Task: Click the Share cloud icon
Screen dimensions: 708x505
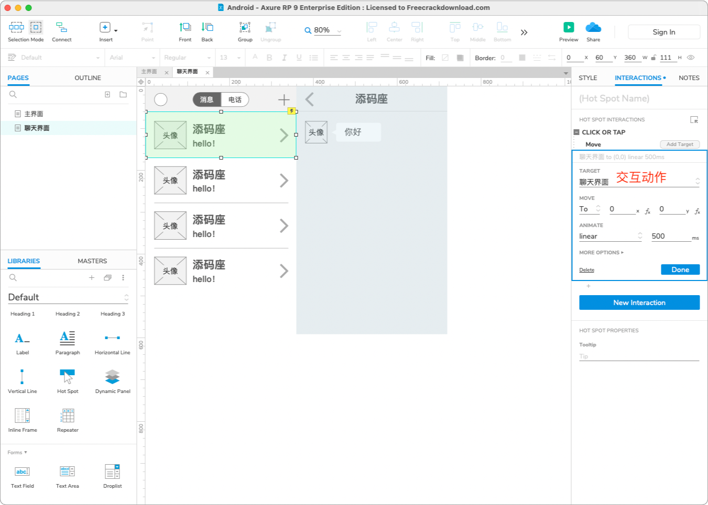Action: [x=593, y=27]
